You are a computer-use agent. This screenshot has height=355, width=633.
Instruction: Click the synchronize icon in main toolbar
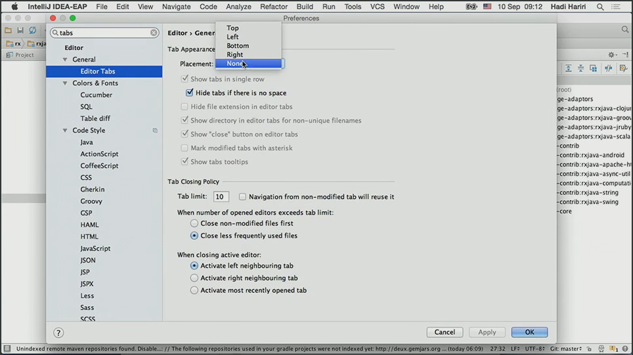32,30
